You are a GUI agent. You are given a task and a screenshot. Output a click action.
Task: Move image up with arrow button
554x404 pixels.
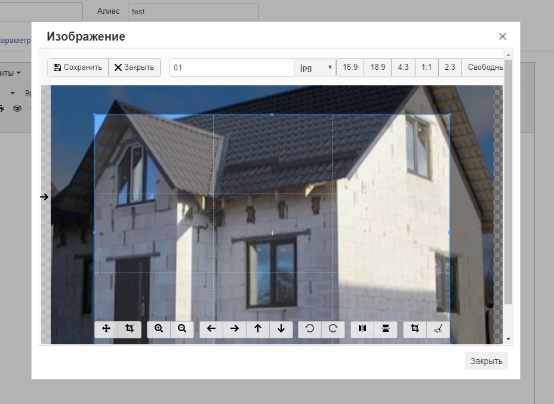(x=258, y=329)
